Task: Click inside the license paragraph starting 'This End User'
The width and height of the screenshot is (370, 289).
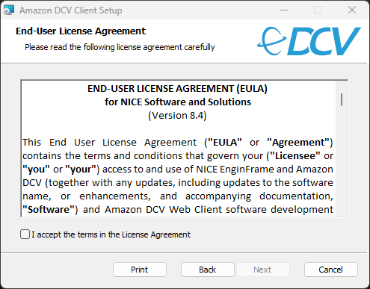Action: (178, 175)
